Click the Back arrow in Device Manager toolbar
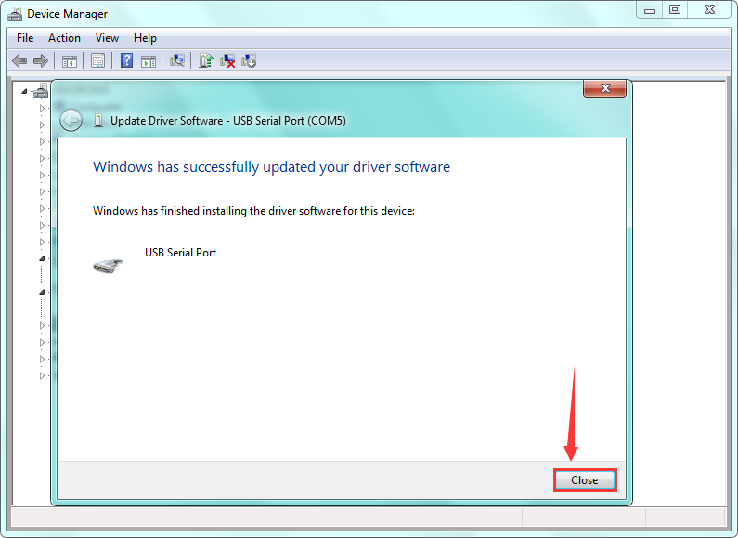 pyautogui.click(x=19, y=60)
